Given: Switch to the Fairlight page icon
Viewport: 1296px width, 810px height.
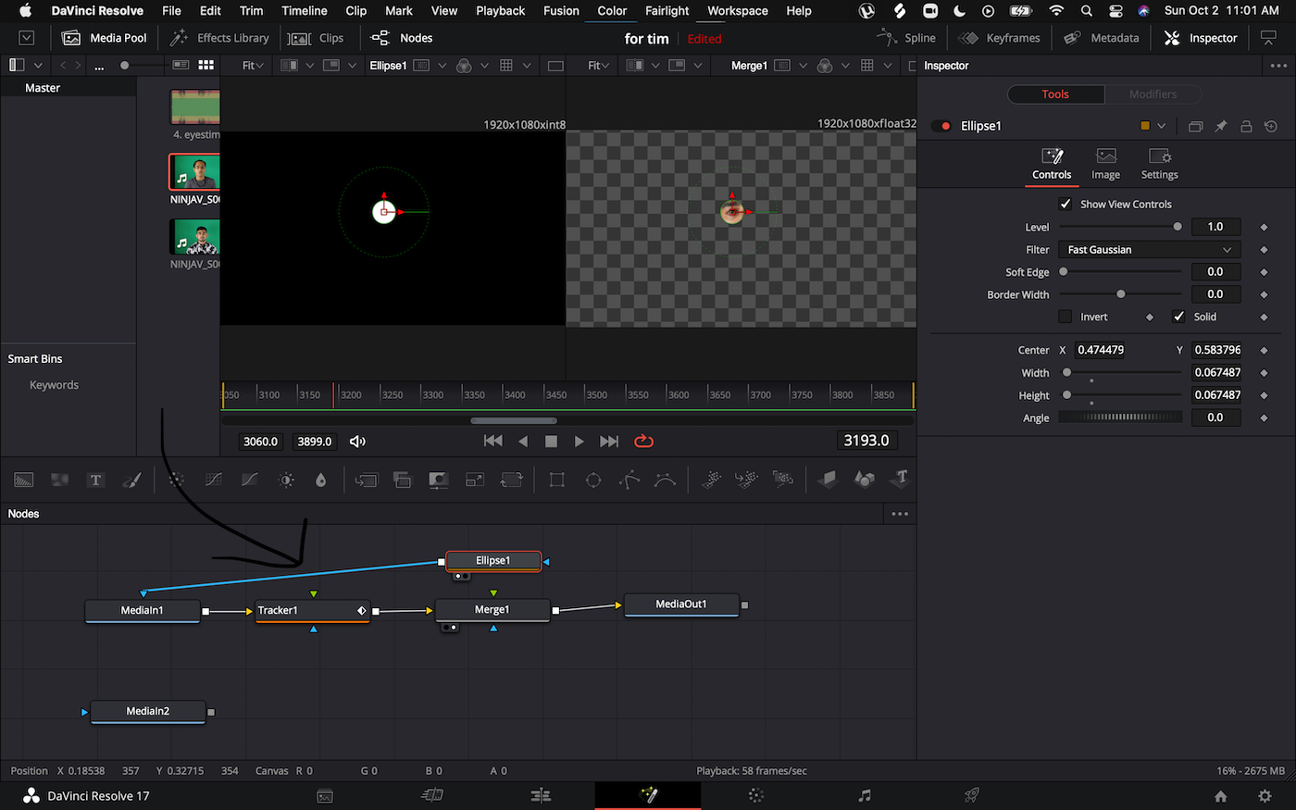Looking at the screenshot, I should pos(865,795).
